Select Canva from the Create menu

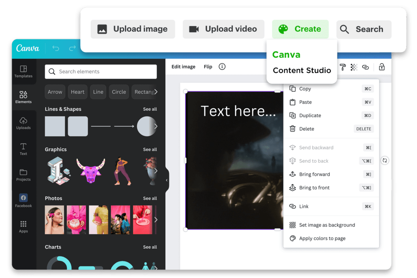286,54
